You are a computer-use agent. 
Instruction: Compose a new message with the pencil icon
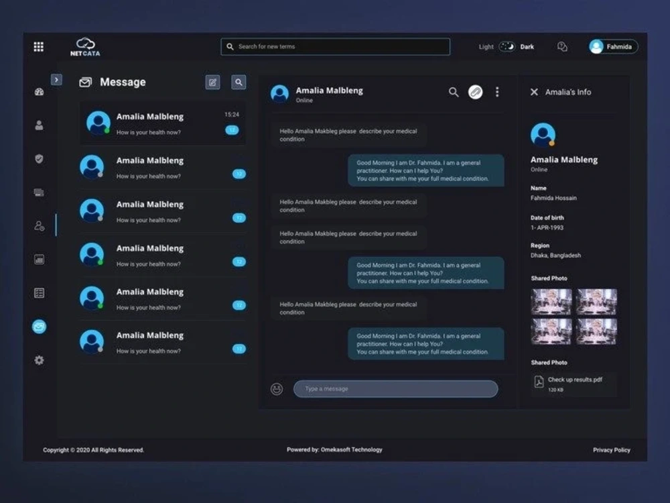213,82
